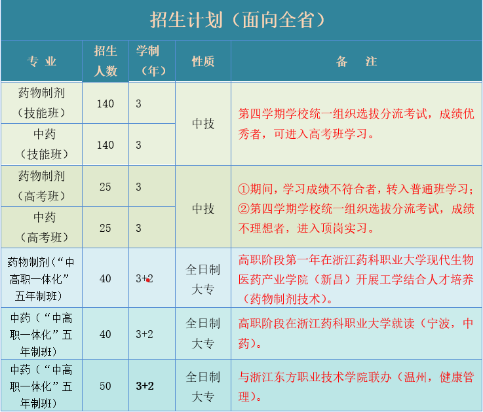
Task: Select the 中药（技能班） major cell
Action: (x=42, y=145)
